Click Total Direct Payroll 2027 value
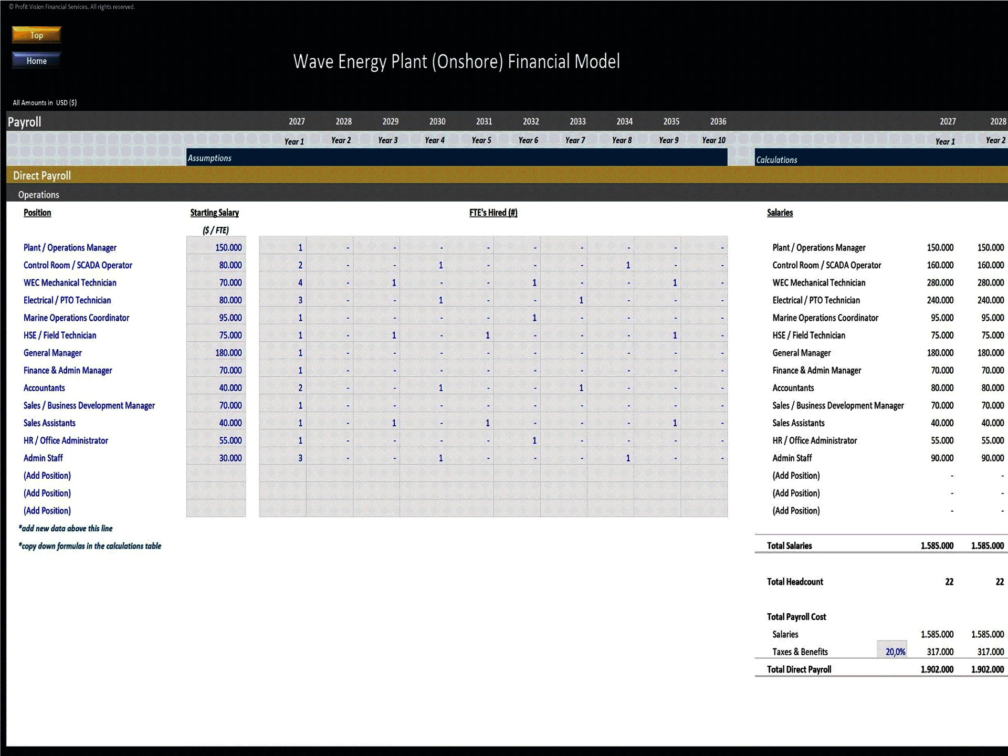The width and height of the screenshot is (1008, 756). [937, 669]
